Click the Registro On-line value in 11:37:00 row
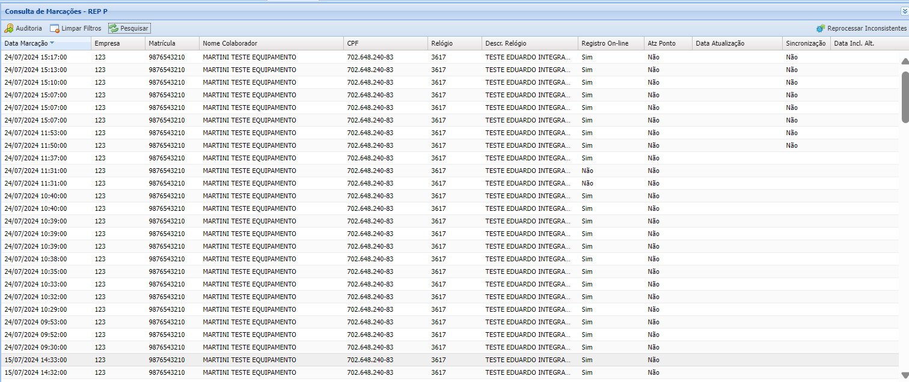909x382 pixels. (587, 158)
